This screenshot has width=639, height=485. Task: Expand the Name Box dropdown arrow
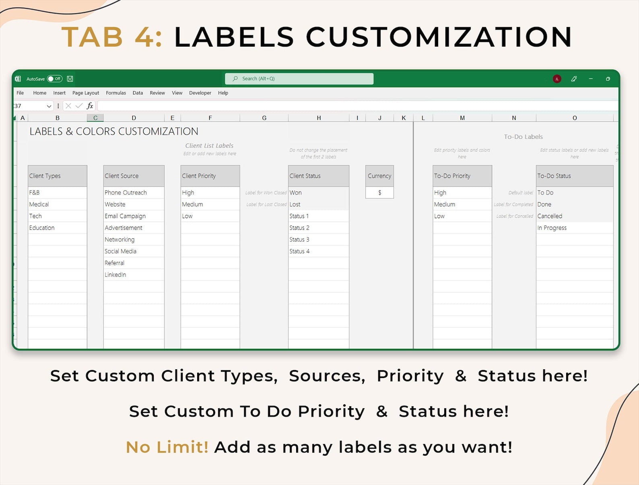pyautogui.click(x=49, y=106)
